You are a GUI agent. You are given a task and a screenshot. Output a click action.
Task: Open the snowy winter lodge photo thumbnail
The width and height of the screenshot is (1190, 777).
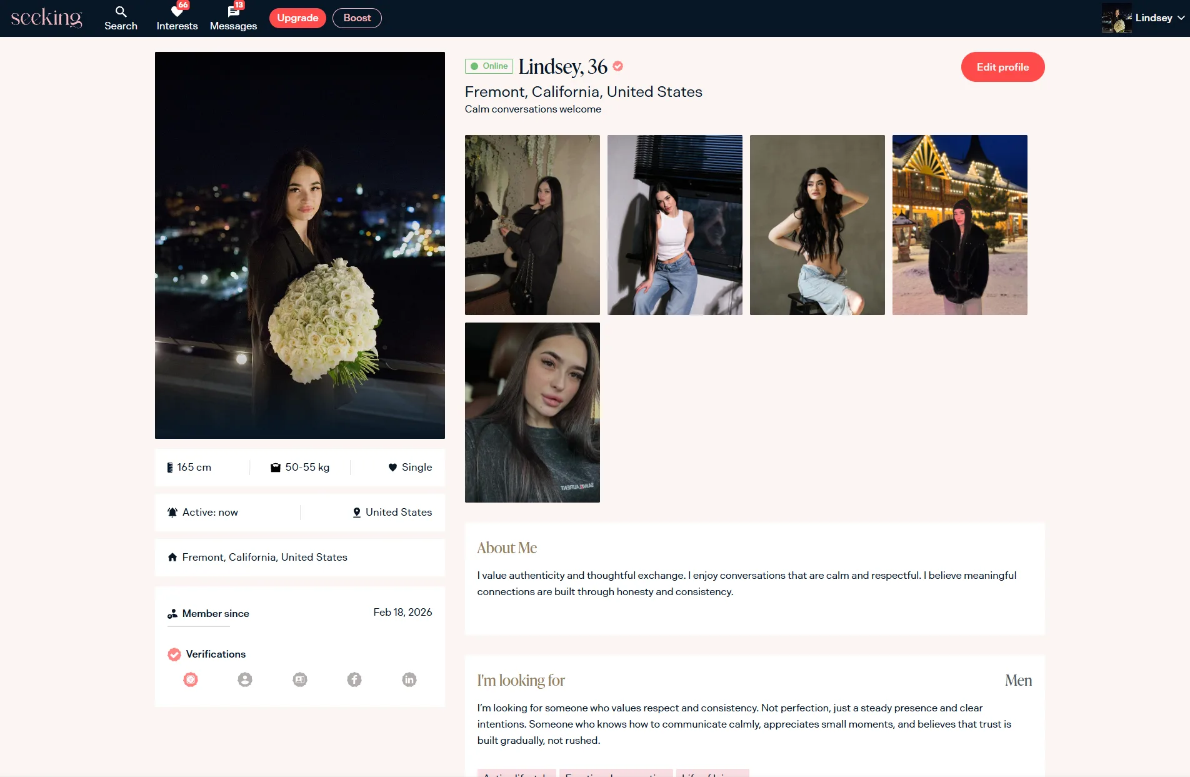click(960, 225)
